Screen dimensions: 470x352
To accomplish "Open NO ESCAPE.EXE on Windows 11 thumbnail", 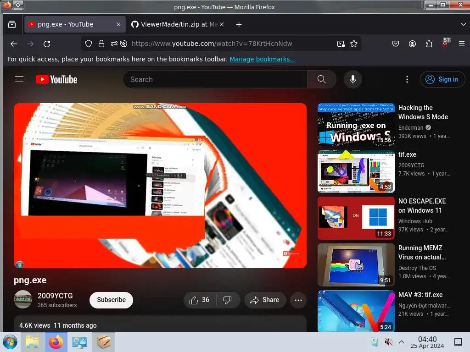I will point(356,218).
